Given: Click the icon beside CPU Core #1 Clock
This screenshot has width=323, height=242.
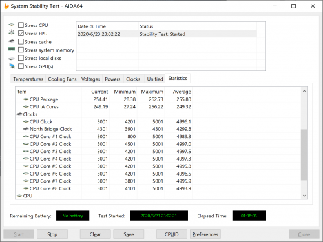Looking at the screenshot, I should [26, 136].
